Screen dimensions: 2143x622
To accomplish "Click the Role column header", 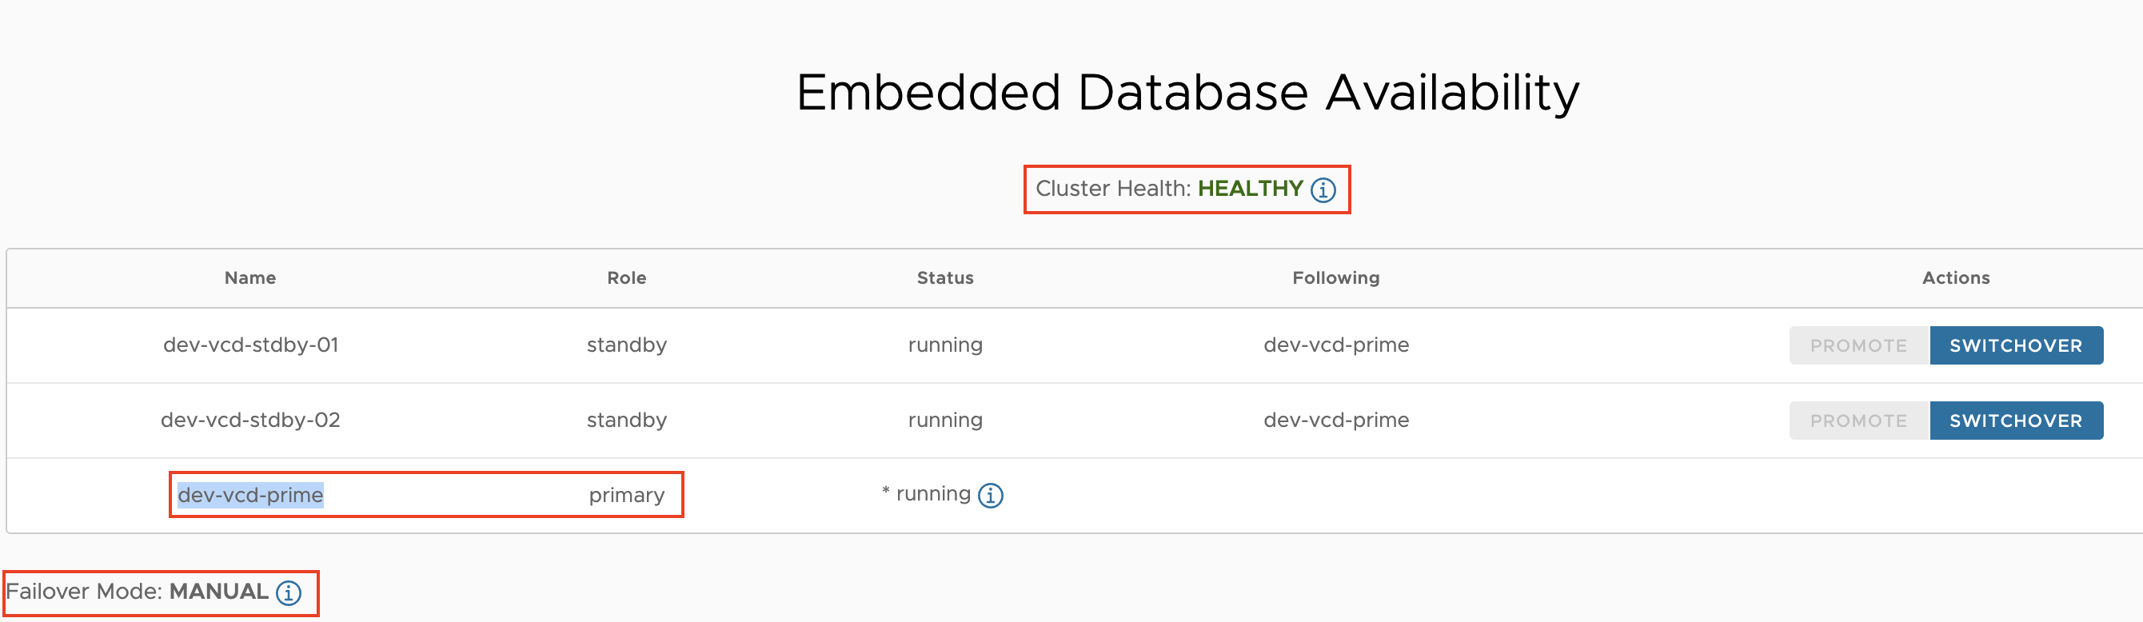I will point(626,277).
